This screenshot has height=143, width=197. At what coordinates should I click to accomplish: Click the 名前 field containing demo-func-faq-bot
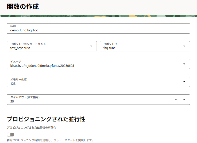98,28
